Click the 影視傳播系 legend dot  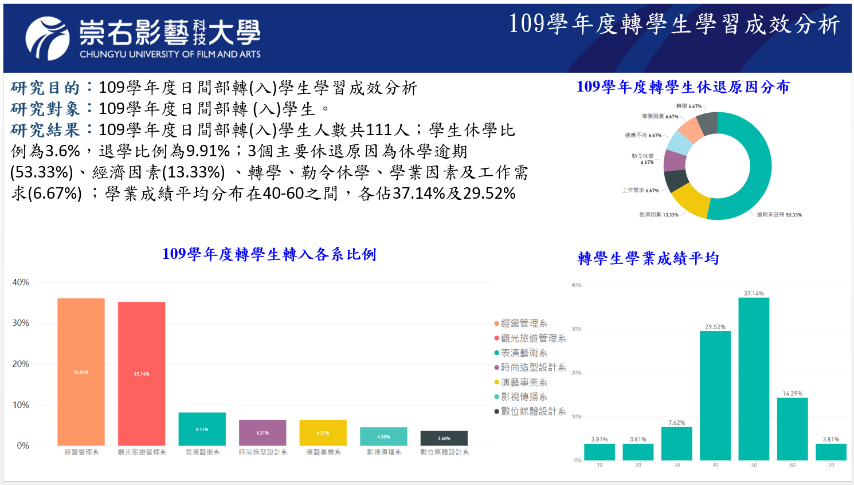497,397
